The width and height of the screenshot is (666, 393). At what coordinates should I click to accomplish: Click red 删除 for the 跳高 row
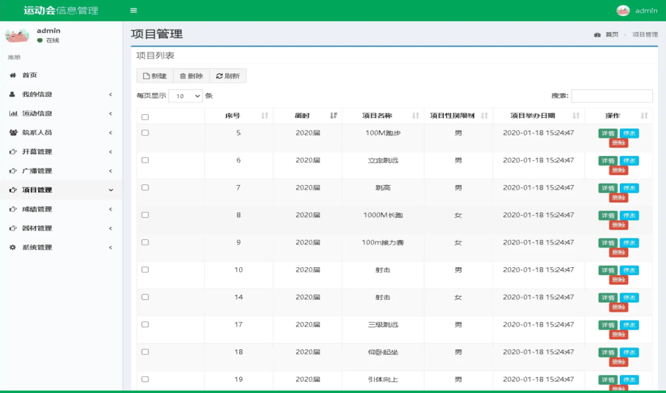[x=618, y=198]
